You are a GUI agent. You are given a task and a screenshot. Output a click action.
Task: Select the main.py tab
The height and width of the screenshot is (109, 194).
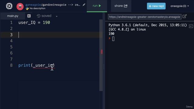coord(13,16)
